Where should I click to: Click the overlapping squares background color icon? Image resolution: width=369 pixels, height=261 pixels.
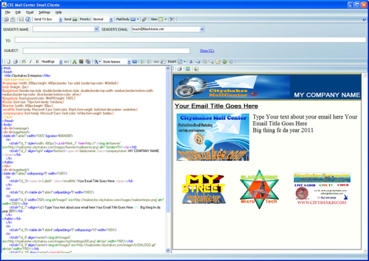pyautogui.click(x=88, y=61)
